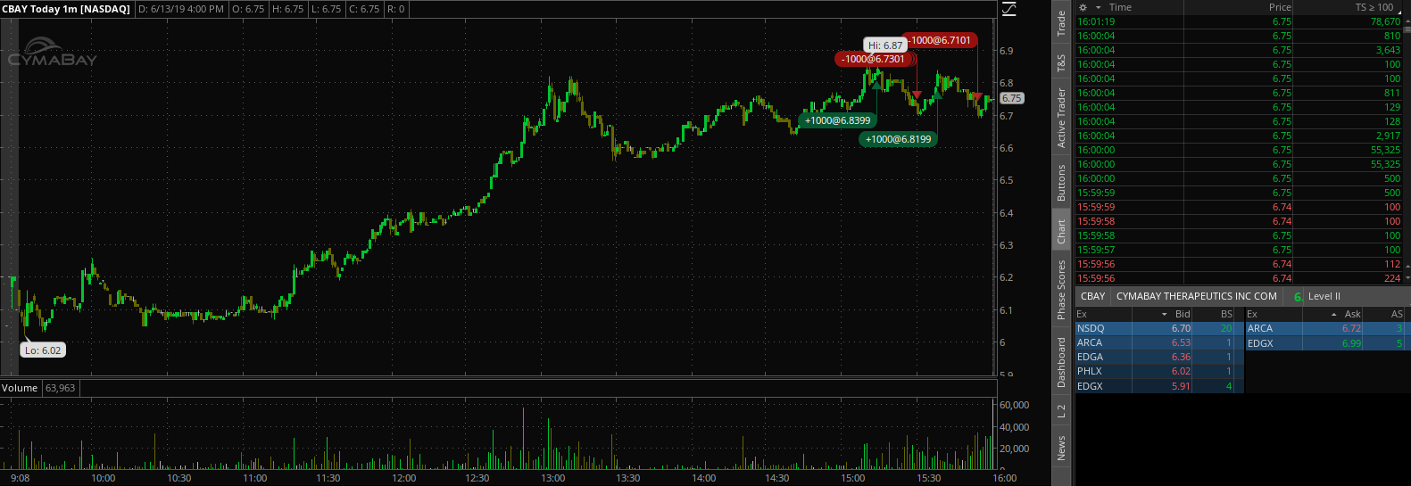Click the Ex header in bid table
The width and height of the screenshot is (1411, 486).
pos(1082,314)
